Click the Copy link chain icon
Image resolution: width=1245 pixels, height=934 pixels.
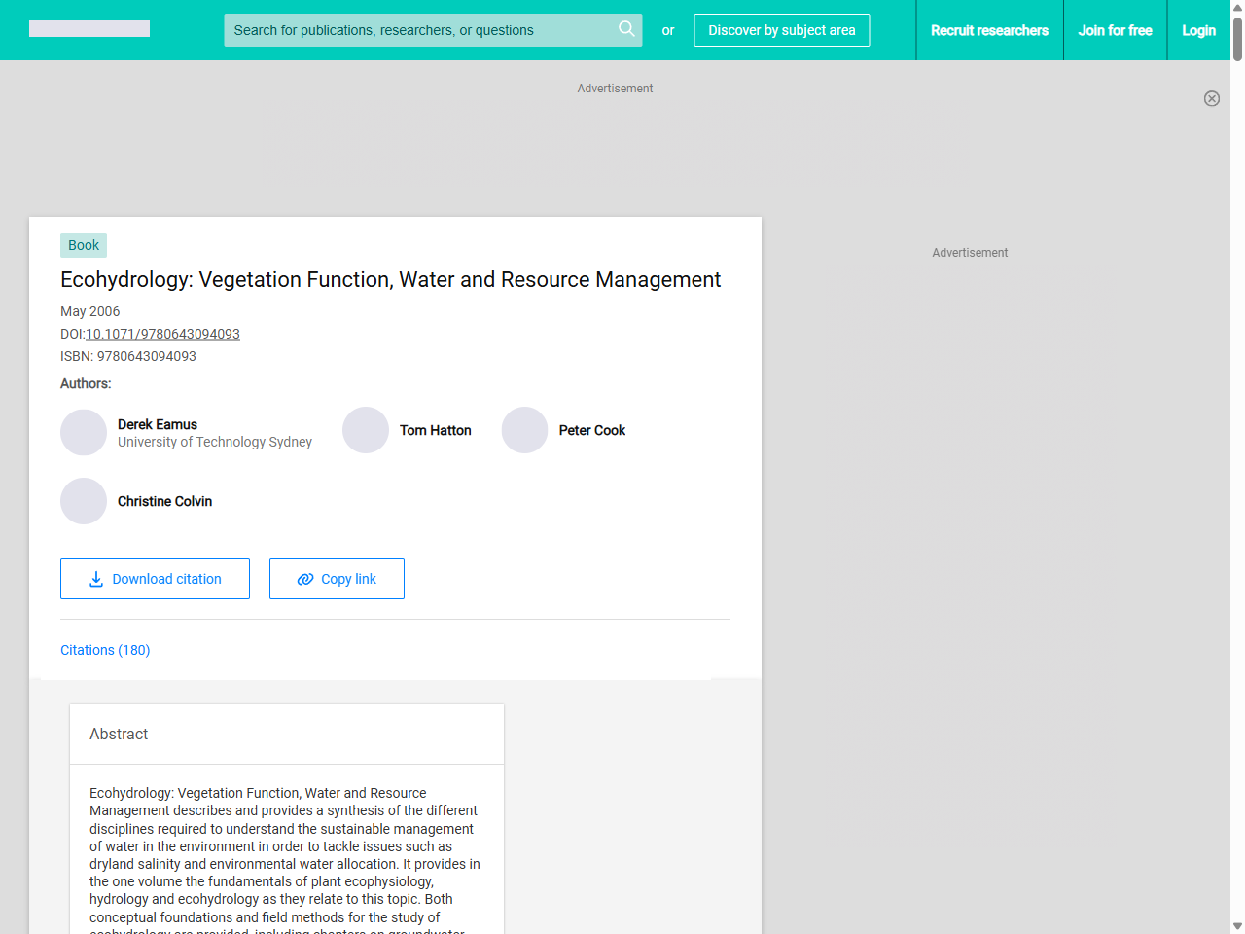(x=304, y=579)
